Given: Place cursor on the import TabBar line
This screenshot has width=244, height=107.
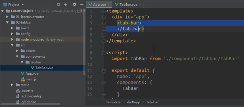Looking at the screenshot, I should coord(175,59).
